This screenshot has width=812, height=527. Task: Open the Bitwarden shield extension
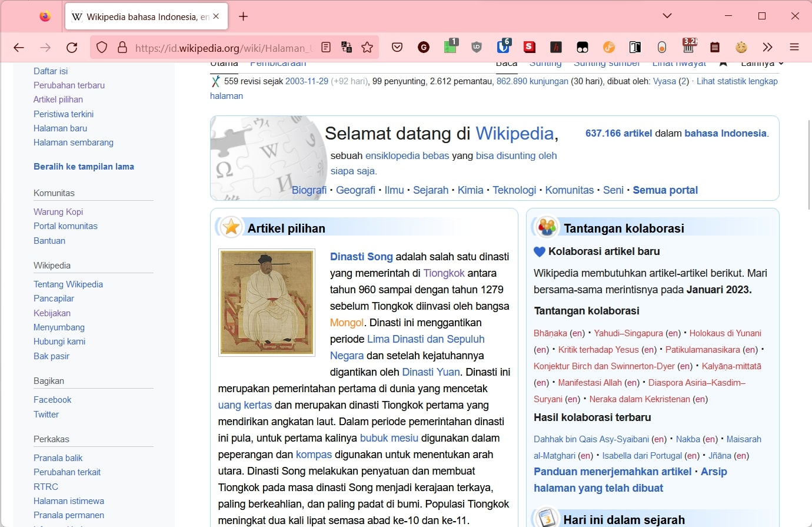tap(504, 46)
